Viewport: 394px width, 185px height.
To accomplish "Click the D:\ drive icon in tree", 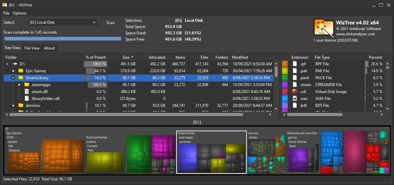I will (15, 64).
